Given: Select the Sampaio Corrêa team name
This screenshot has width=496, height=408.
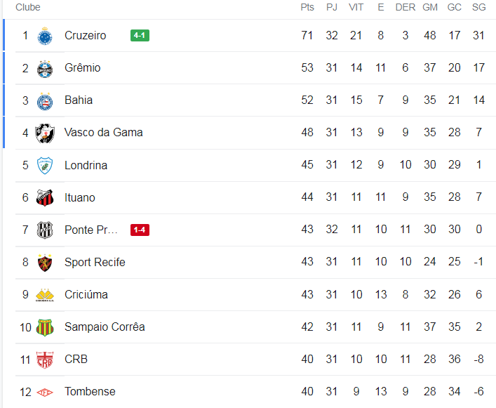Looking at the screenshot, I should pyautogui.click(x=104, y=327).
